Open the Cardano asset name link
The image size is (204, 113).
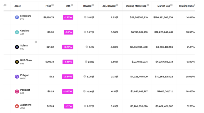(25, 31)
